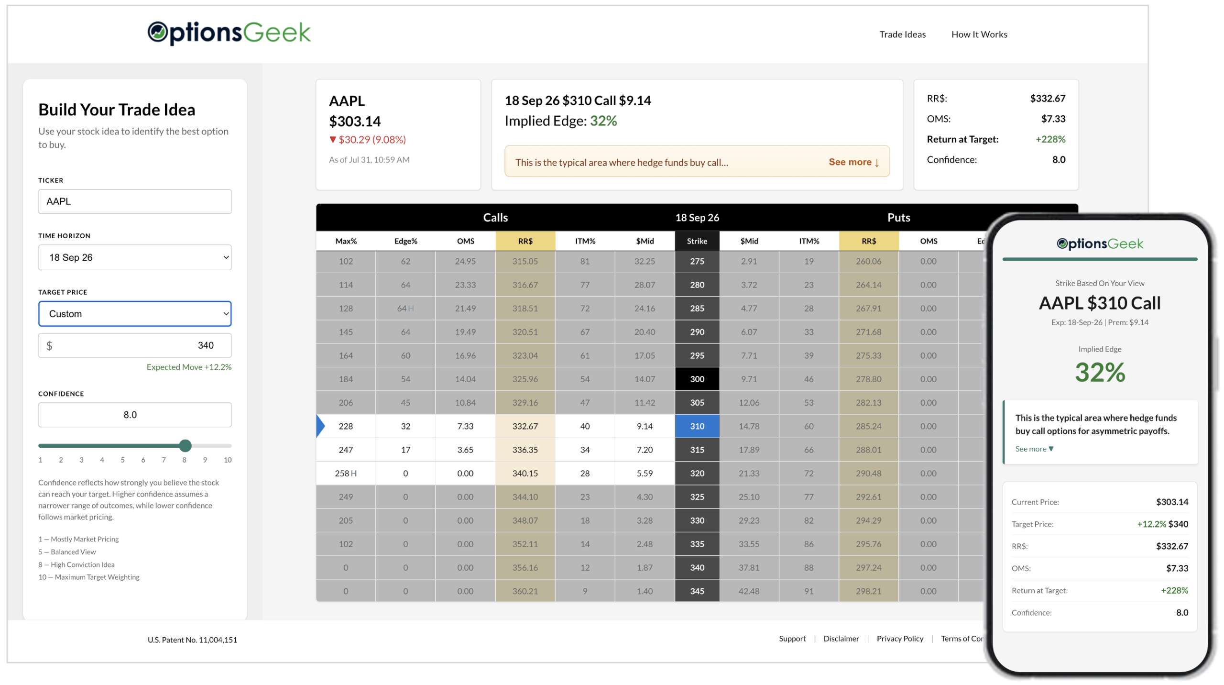Click the Calls ITM% column header

pos(585,241)
